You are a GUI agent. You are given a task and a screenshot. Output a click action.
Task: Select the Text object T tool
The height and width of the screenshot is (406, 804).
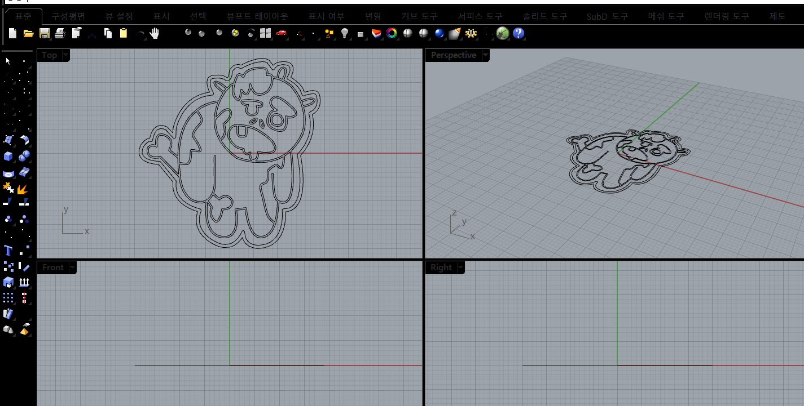[x=8, y=250]
